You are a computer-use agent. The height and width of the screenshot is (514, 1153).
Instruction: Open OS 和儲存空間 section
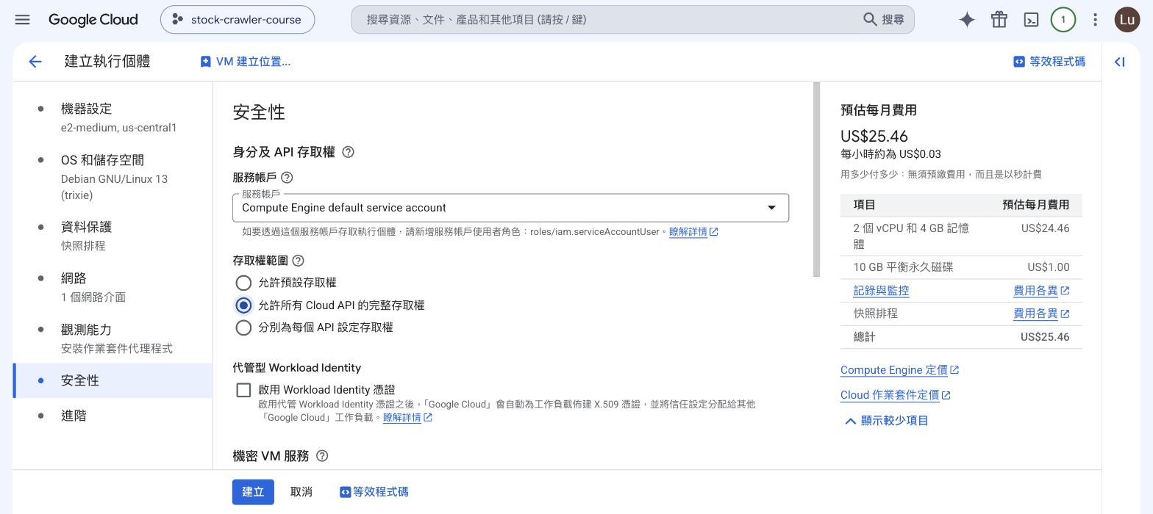(x=113, y=177)
